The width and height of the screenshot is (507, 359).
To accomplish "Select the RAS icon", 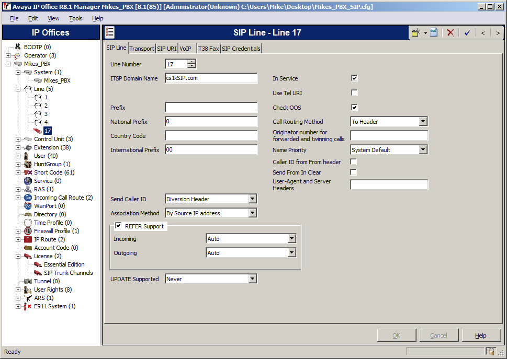I will coord(28,190).
